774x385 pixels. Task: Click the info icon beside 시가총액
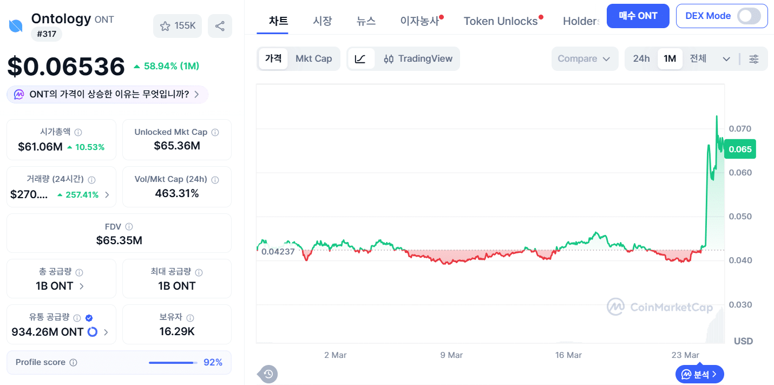[x=78, y=132]
